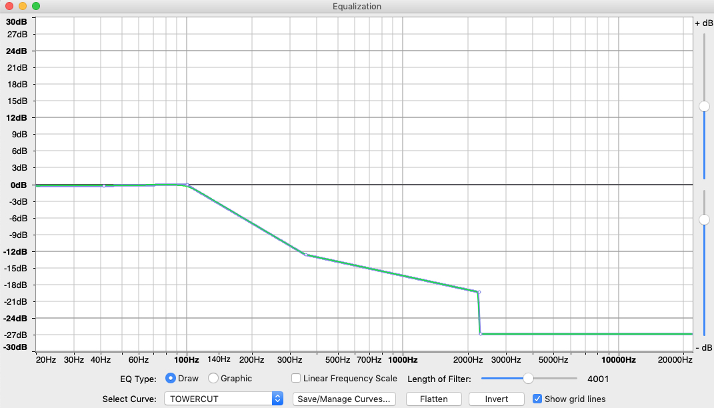Click the -30dB label at the bottom of the axis

(15, 347)
